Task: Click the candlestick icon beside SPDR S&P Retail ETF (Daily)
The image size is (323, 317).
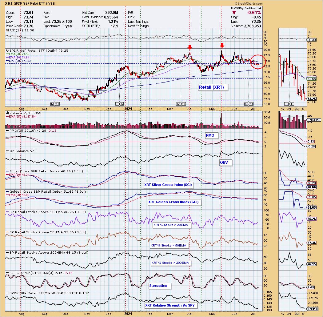Action: pyautogui.click(x=7, y=50)
